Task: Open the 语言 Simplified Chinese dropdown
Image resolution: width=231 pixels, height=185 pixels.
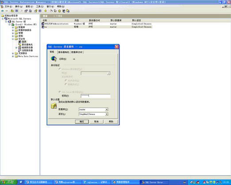Action: click(x=107, y=114)
